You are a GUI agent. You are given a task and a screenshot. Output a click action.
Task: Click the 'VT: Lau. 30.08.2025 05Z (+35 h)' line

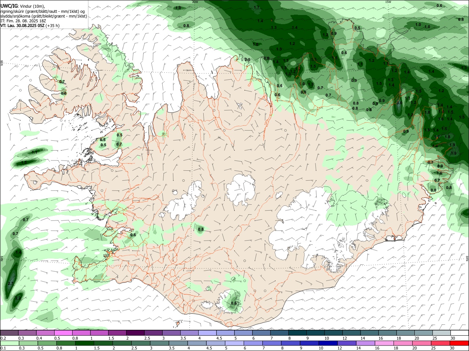[x=30, y=26]
